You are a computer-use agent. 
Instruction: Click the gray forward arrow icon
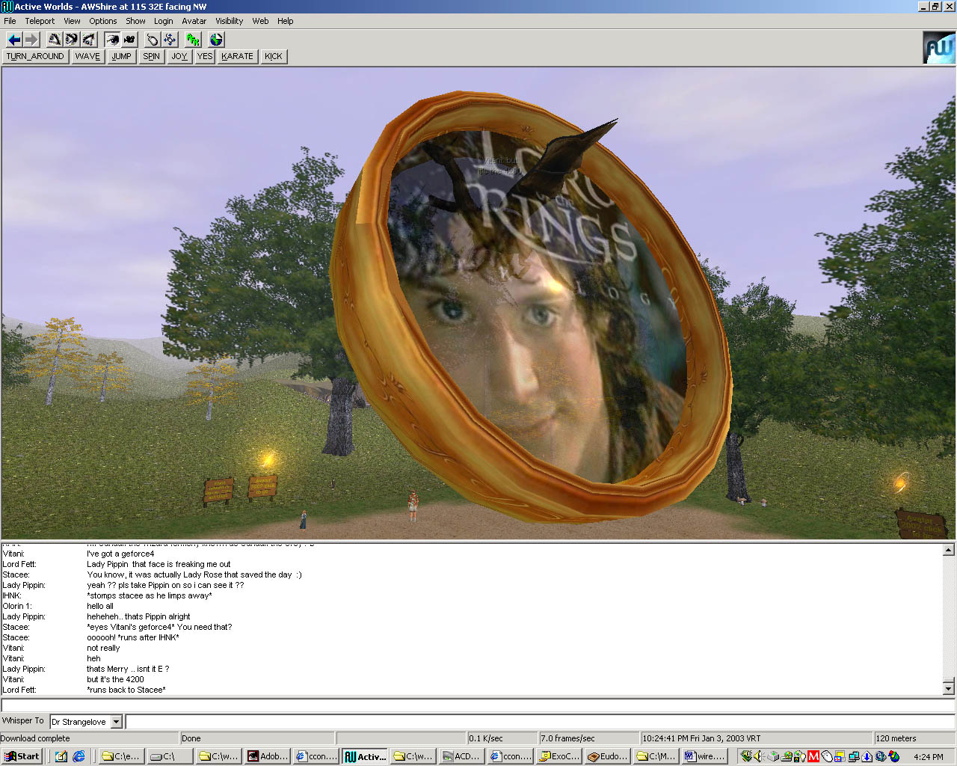click(31, 40)
